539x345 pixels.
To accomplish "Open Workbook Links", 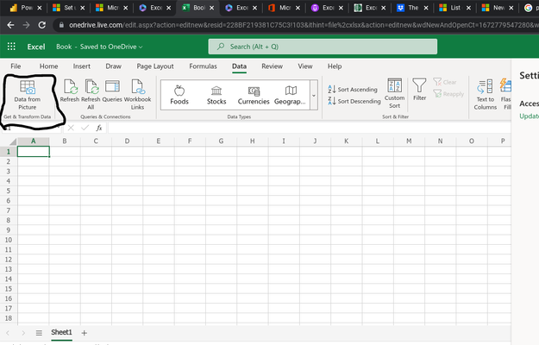I will pyautogui.click(x=137, y=95).
